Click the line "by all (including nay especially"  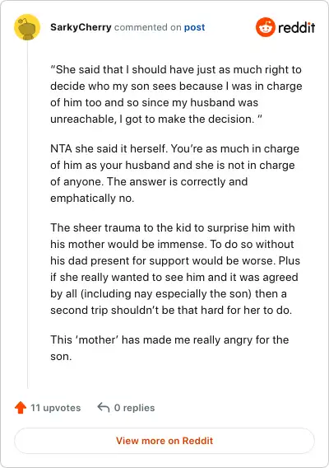[169, 293]
